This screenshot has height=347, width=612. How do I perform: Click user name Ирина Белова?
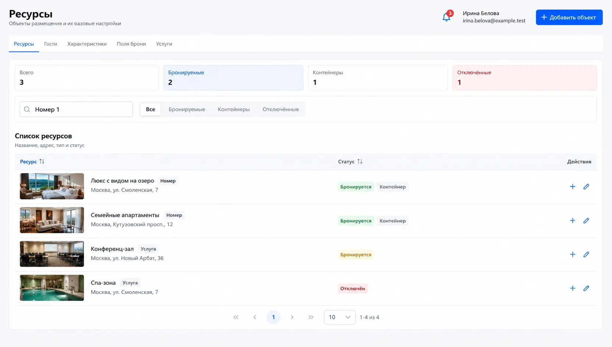click(481, 13)
